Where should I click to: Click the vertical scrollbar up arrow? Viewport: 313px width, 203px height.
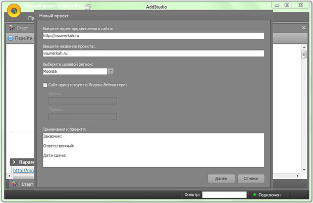pyautogui.click(x=304, y=47)
